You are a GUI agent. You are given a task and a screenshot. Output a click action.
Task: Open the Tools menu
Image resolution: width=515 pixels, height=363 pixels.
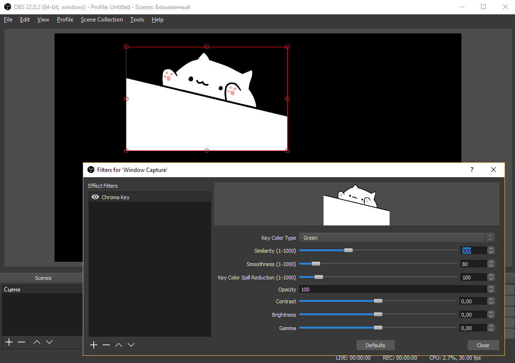click(x=137, y=20)
